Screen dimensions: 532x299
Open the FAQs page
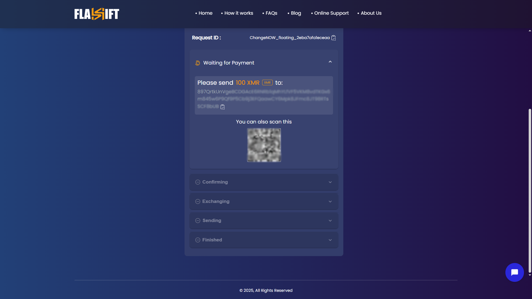click(x=271, y=13)
